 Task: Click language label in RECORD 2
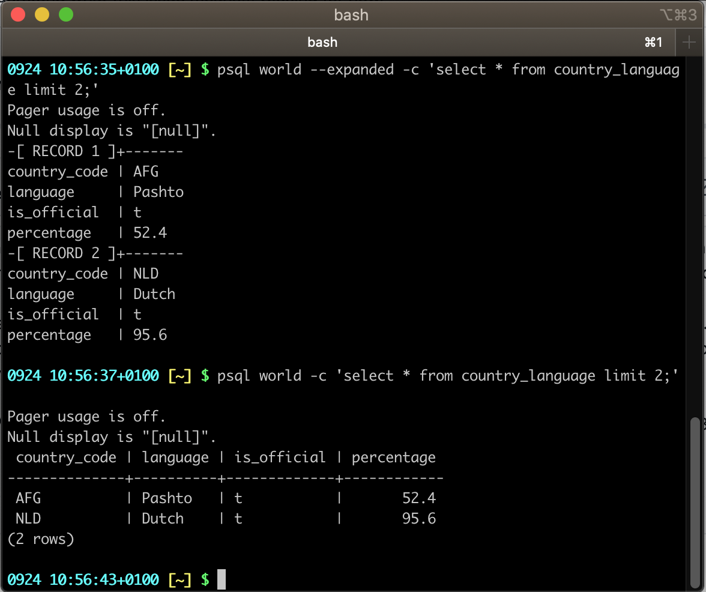(41, 294)
